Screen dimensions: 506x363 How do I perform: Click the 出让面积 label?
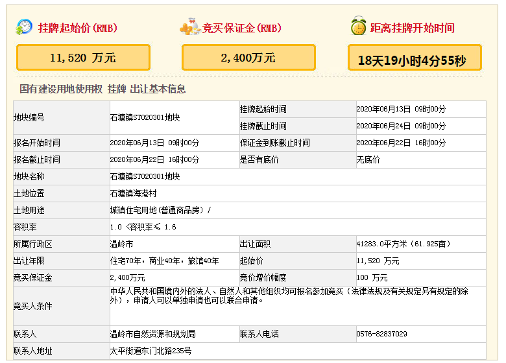(x=255, y=244)
